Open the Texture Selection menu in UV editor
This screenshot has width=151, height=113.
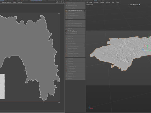[x=7, y=2]
